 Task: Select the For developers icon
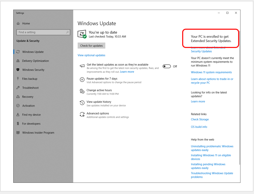click(x=18, y=123)
